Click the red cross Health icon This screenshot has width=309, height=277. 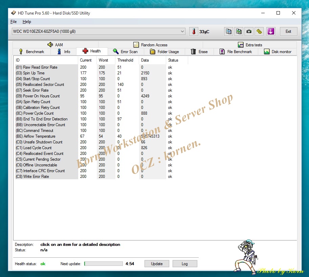(x=85, y=51)
